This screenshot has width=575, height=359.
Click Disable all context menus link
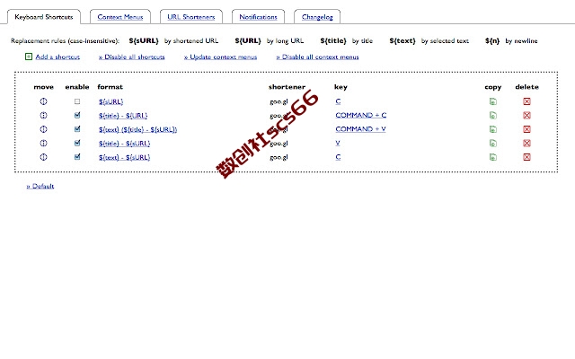(x=317, y=57)
